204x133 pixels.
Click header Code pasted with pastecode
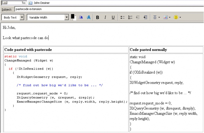coord(28,50)
